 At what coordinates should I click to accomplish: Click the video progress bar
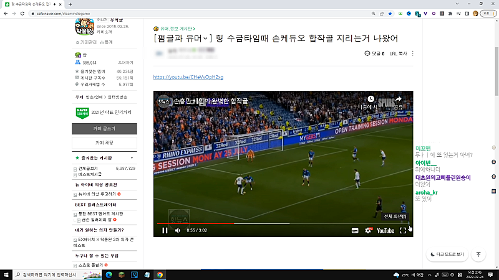tap(283, 223)
